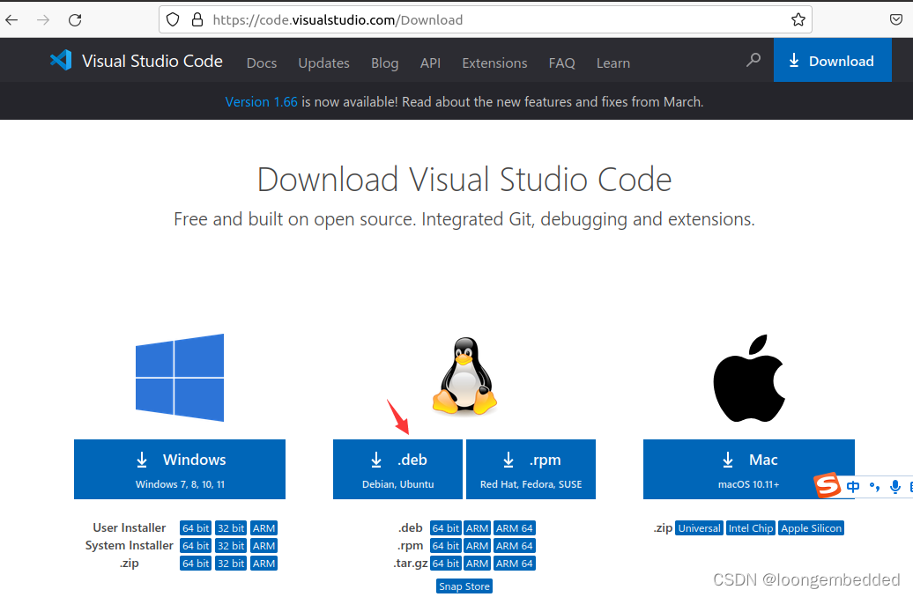This screenshot has height=597, width=913.
Task: Select User Installer ARM
Action: click(264, 528)
